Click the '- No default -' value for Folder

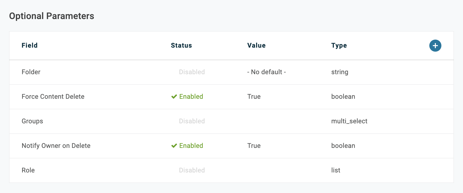[267, 72]
